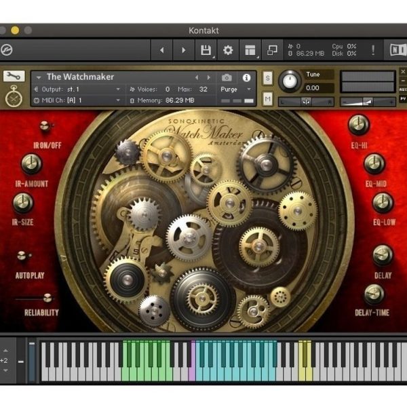Click The Watchmaker instrument name
407x407 pixels.
click(80, 77)
